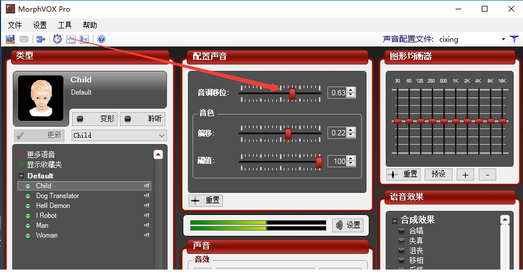Click the antenna icon beside voice profile
The image size is (523, 280).
point(514,40)
